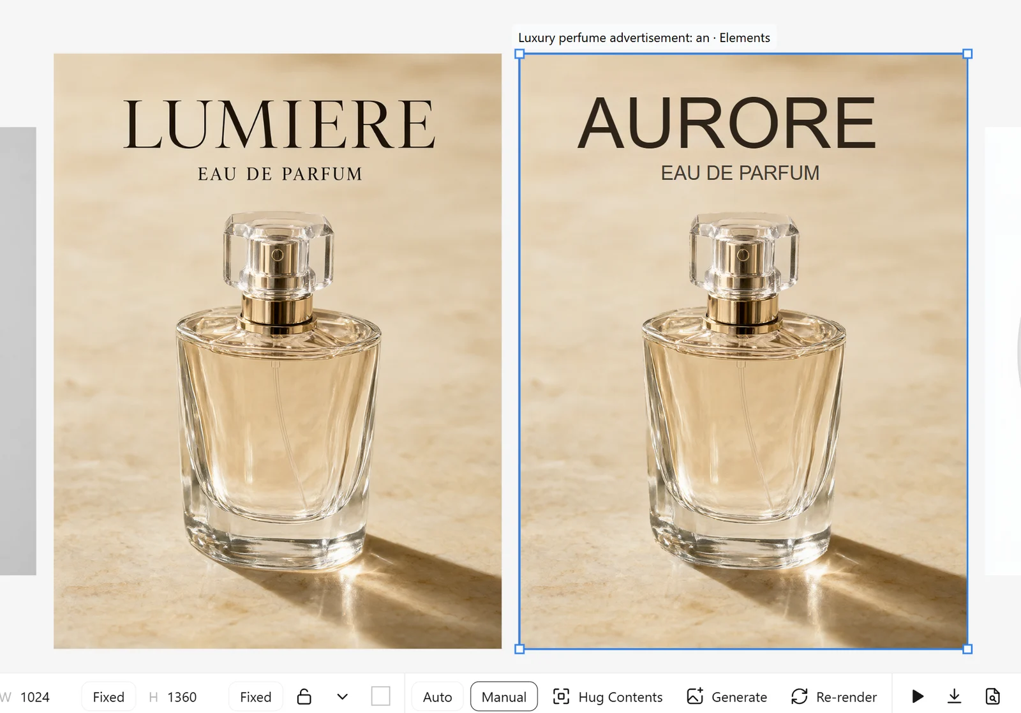Edit the height value 1360
This screenshot has width=1021, height=713.
[x=182, y=697]
